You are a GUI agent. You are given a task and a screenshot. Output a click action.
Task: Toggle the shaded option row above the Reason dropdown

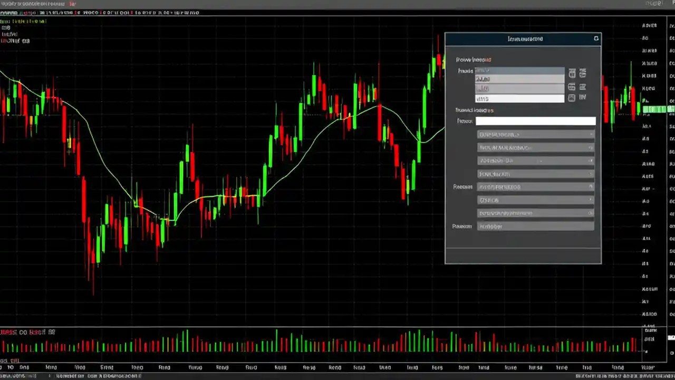tap(535, 174)
